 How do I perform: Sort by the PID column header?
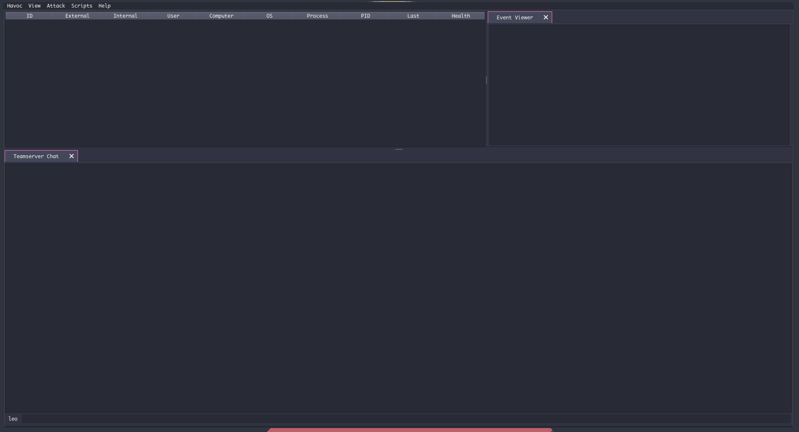click(x=365, y=16)
